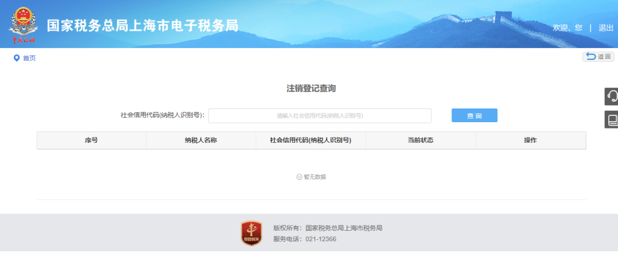618x265 pixels.
Task: Click the 返回 back button
Action: [x=599, y=57]
